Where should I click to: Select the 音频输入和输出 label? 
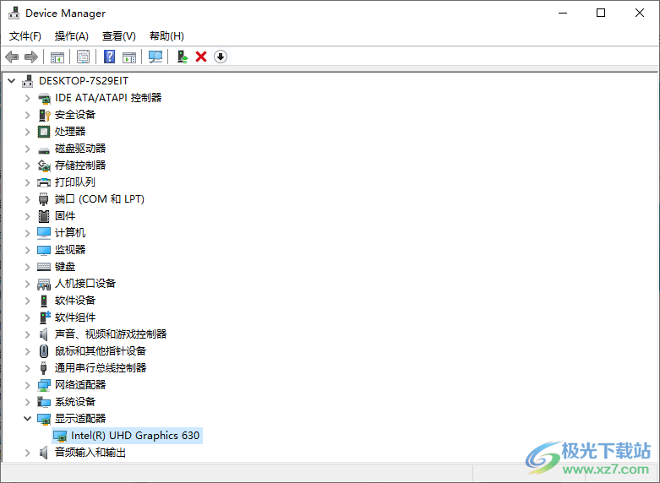tap(90, 453)
